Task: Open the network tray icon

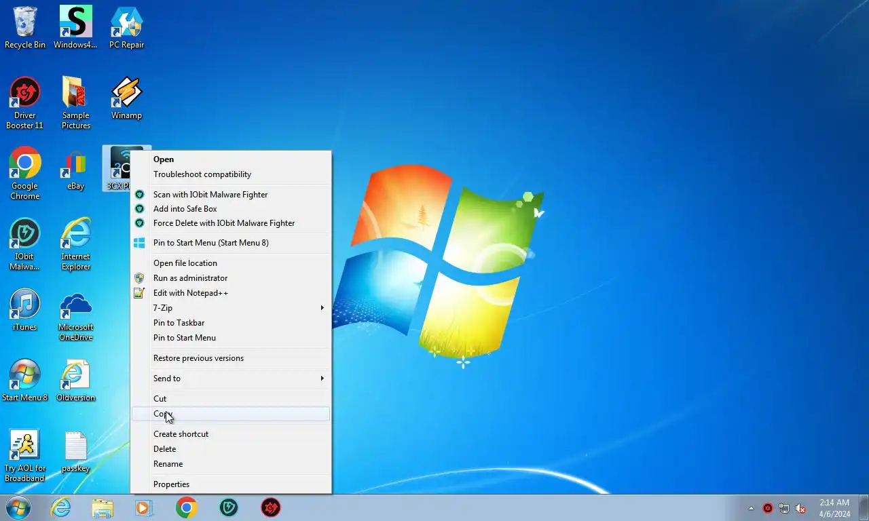Action: 784,508
